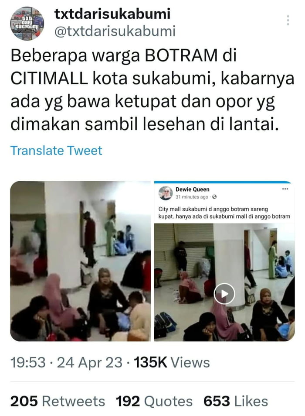View the 135K Views analytics
The width and height of the screenshot is (305, 416).
(x=172, y=362)
